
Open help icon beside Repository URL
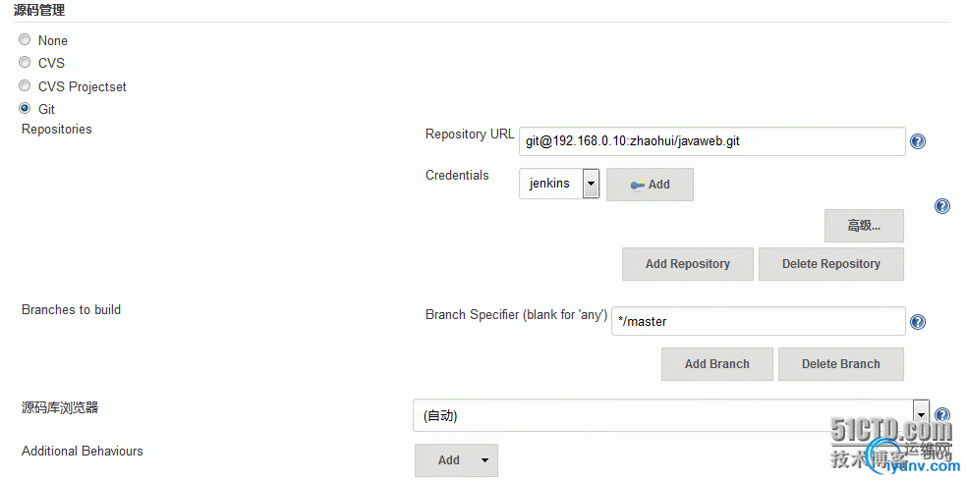[x=918, y=142]
